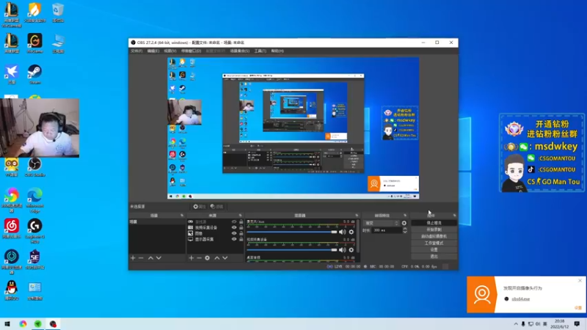Open the 属性 properties button above the docks
Viewport: 587px width, 330px height.
point(199,207)
